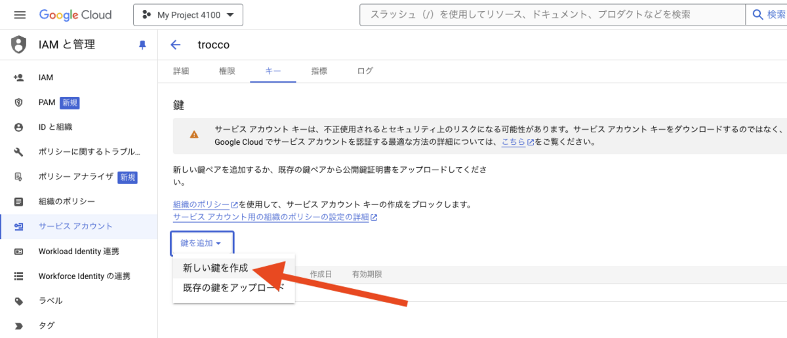Choose 既存の鍵をアップロード from the menu
Viewport: 787px width, 338px height.
point(233,288)
